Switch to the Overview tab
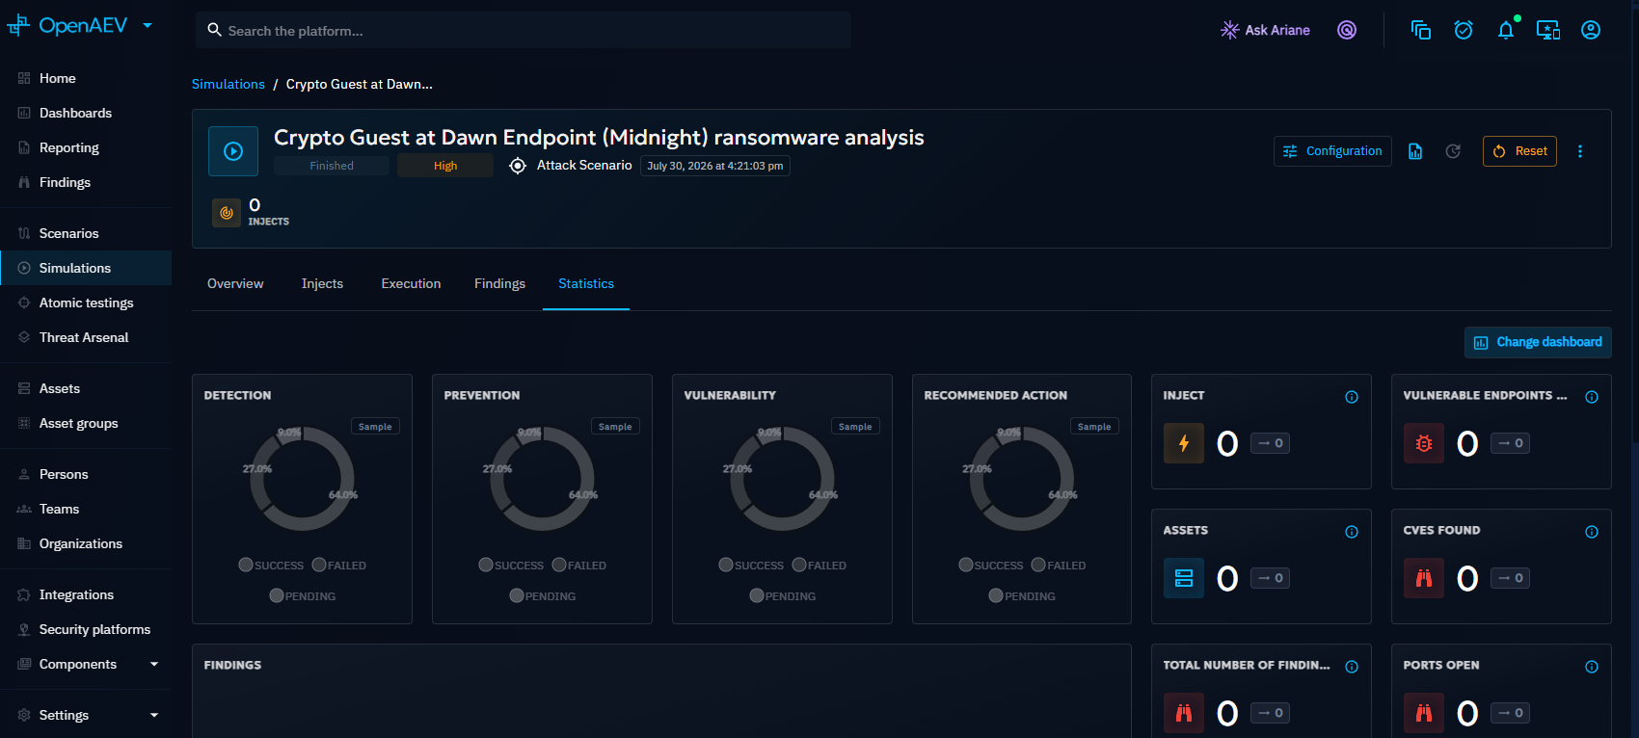This screenshot has height=738, width=1639. coord(235,284)
